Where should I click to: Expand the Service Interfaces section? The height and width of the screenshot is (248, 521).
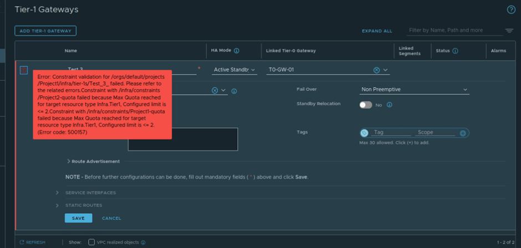click(58, 193)
